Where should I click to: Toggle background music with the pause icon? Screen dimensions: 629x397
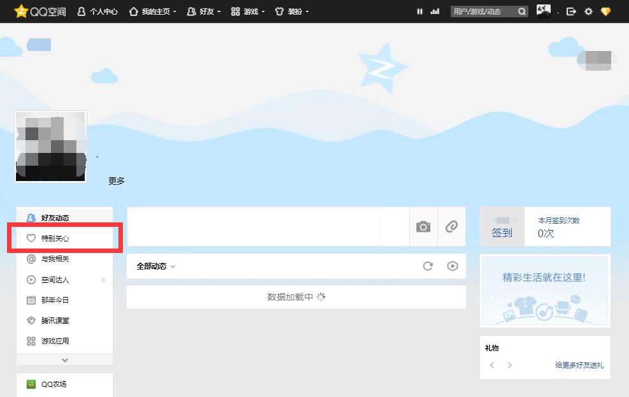420,11
